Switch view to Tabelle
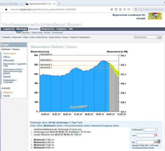165x151 pixels. (7, 96)
